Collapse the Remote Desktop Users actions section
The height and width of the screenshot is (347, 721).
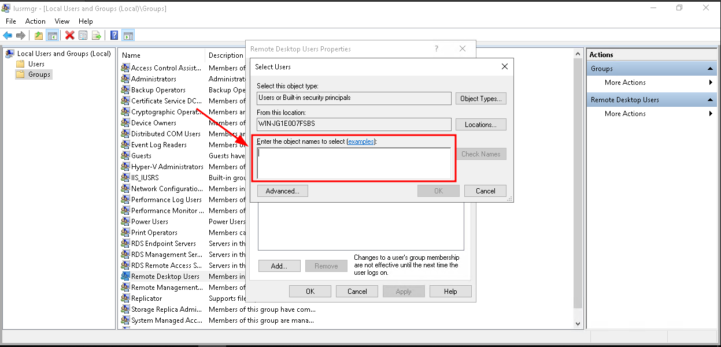click(x=710, y=100)
